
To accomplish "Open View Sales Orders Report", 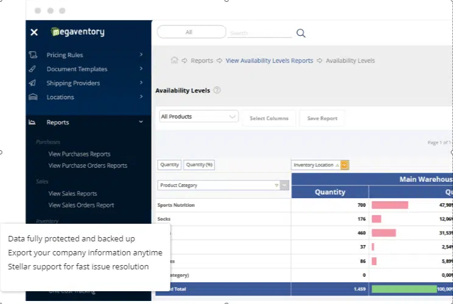I will 81,205.
